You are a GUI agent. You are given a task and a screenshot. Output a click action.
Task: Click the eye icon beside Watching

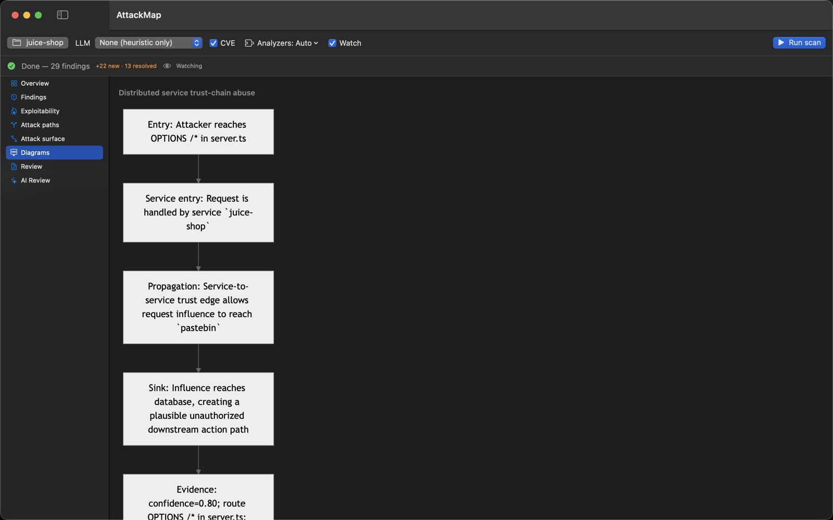(x=167, y=66)
